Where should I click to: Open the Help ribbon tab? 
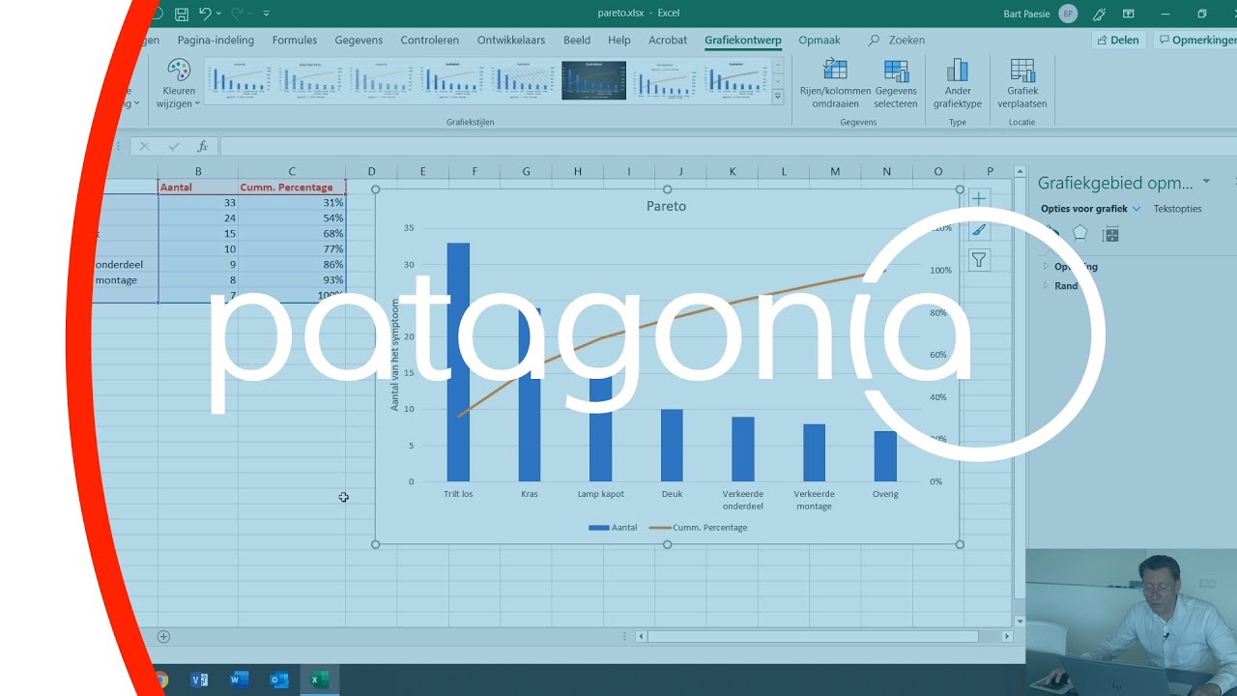coord(619,41)
